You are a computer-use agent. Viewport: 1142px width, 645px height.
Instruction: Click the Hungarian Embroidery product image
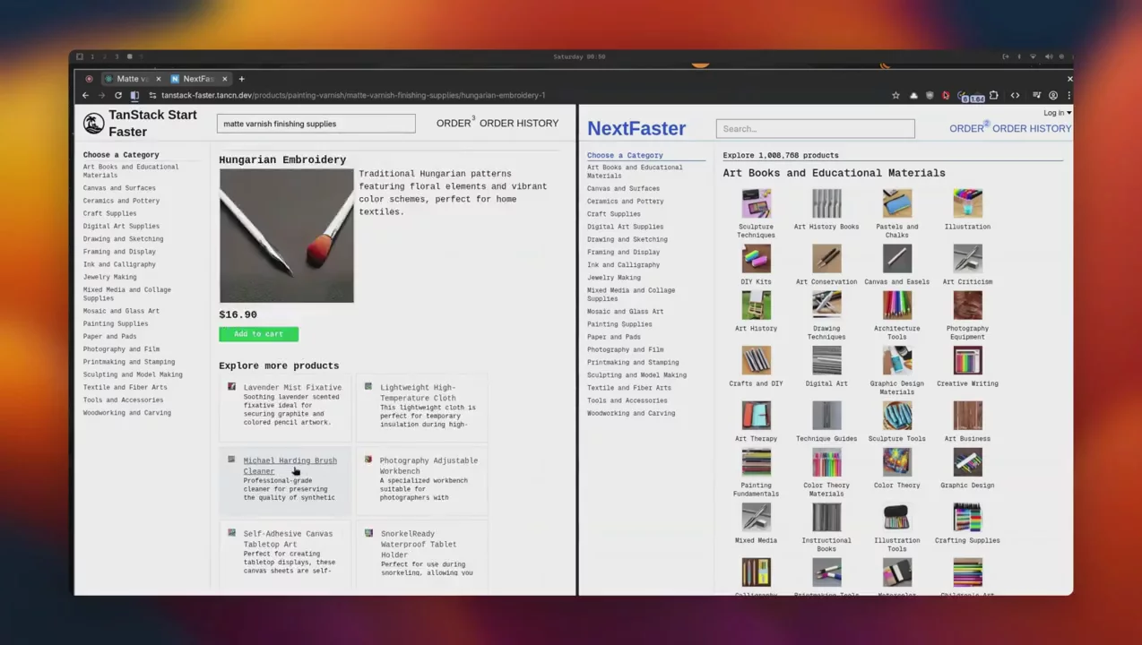point(287,236)
